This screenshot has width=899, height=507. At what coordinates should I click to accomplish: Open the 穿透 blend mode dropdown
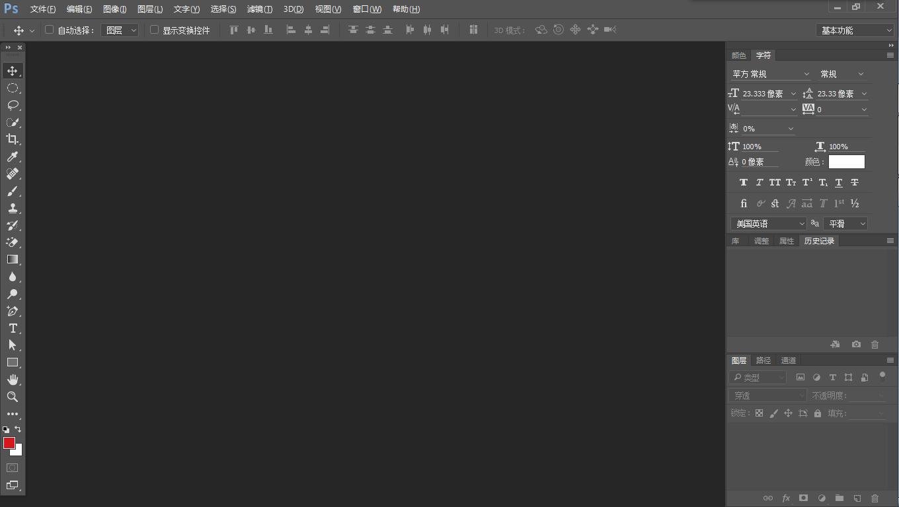point(768,395)
